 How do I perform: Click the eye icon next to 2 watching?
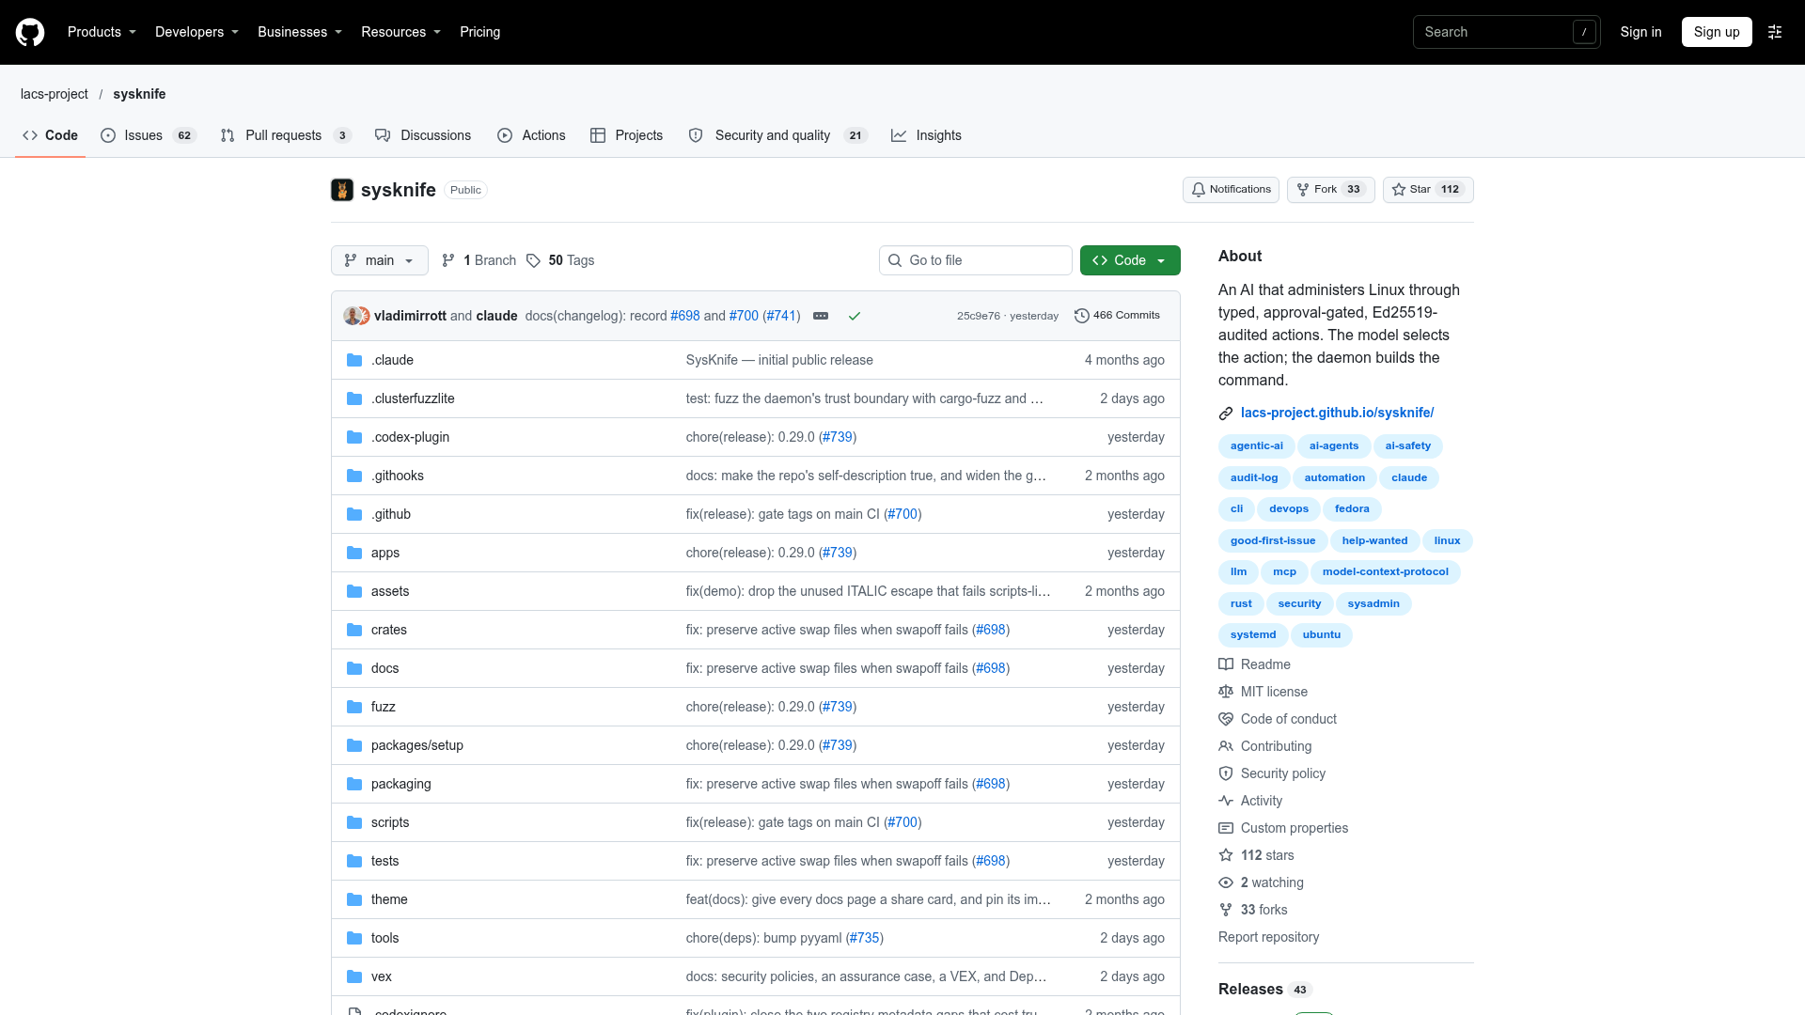pyautogui.click(x=1226, y=882)
